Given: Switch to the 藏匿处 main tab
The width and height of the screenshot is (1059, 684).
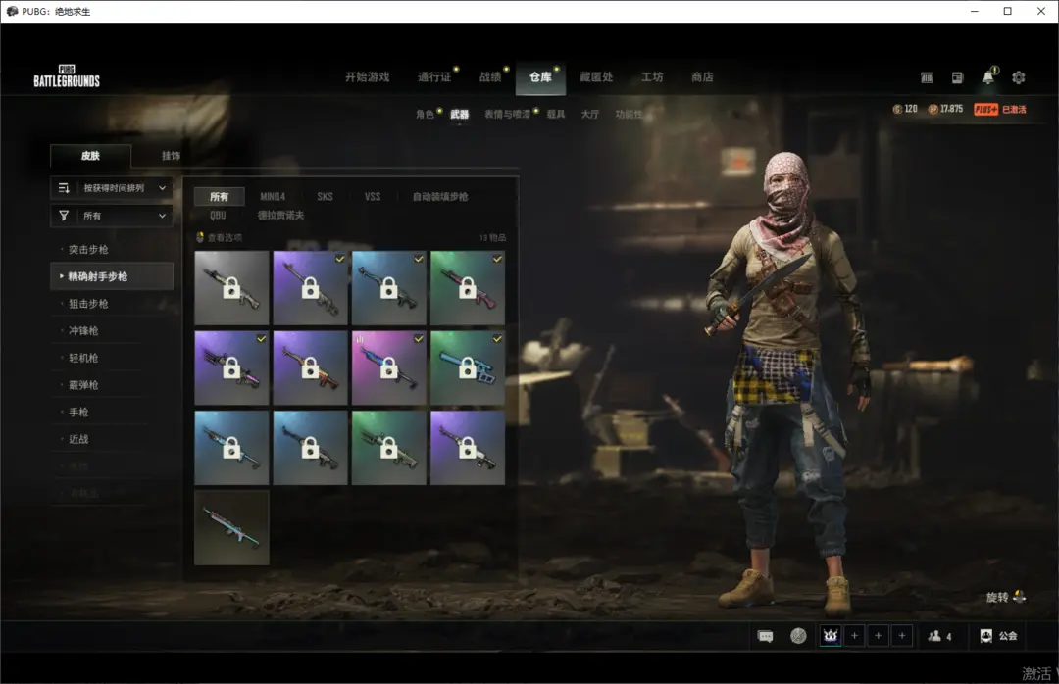Looking at the screenshot, I should click(596, 77).
